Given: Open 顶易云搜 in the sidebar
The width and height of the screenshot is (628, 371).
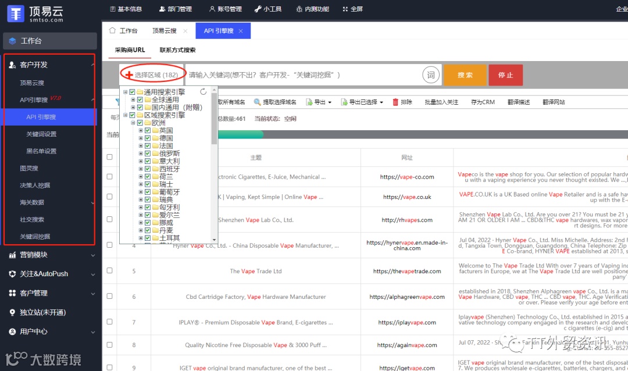Looking at the screenshot, I should [x=32, y=83].
